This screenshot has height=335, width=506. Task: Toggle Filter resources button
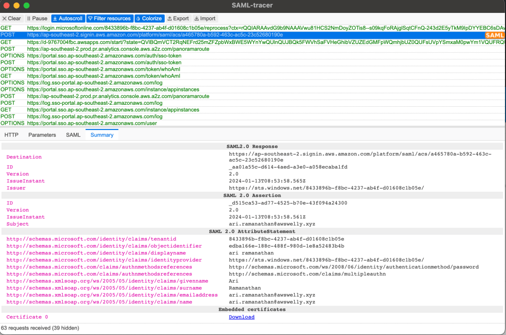[109, 18]
